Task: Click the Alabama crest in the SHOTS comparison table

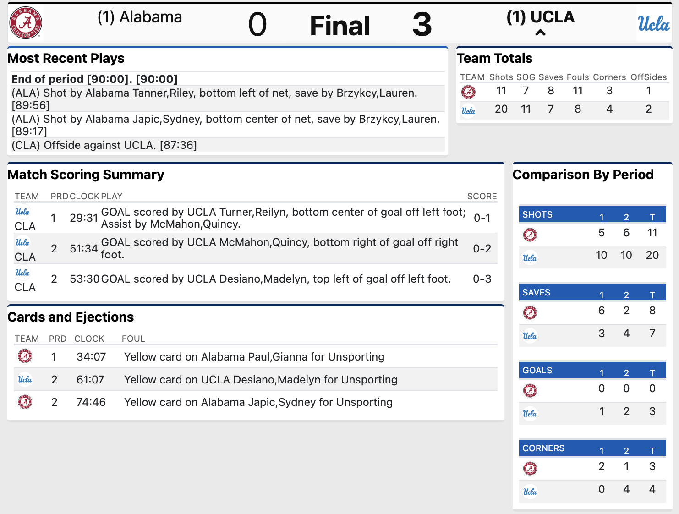Action: click(x=530, y=235)
